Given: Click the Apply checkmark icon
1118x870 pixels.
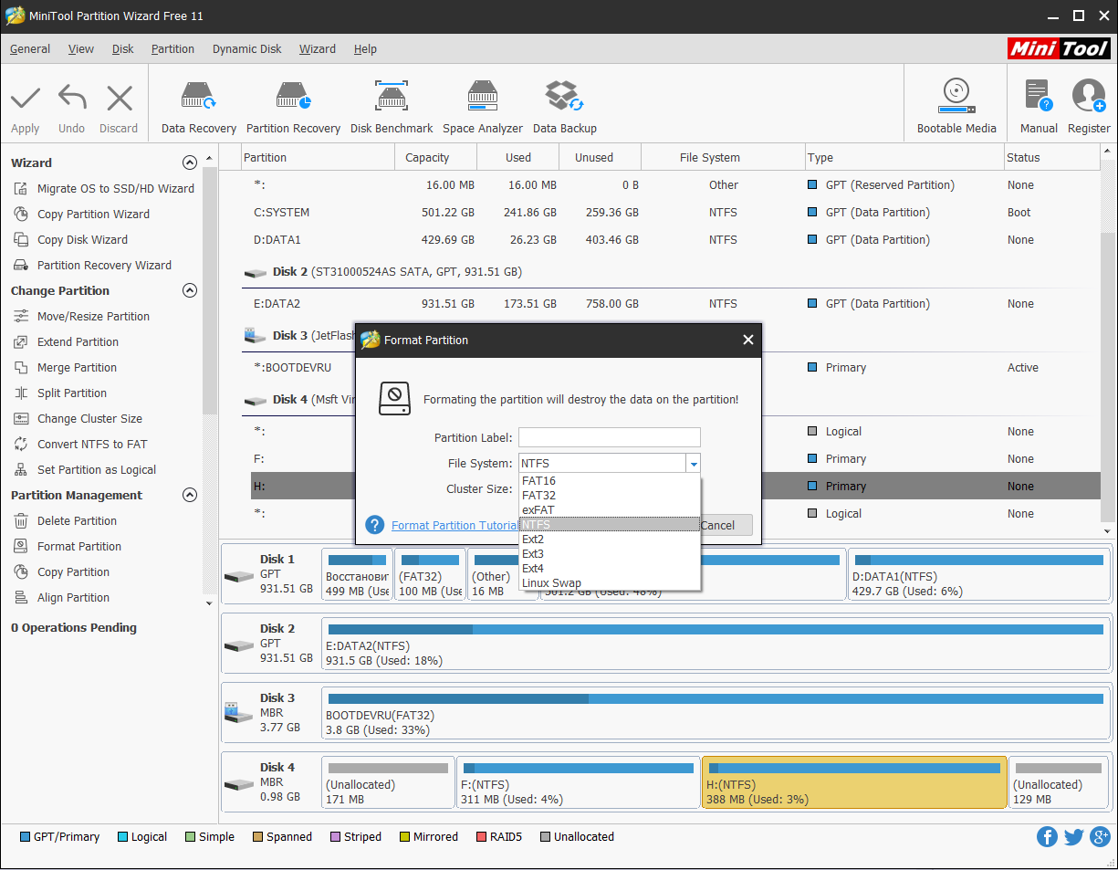Looking at the screenshot, I should [x=26, y=98].
